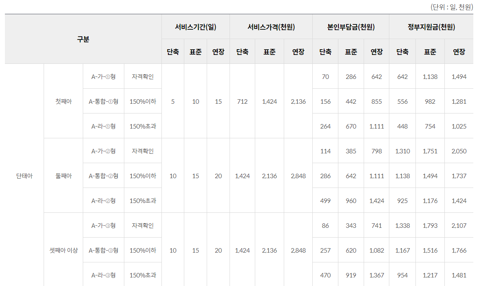Click the 'A-통합-③형' type cell
This screenshot has width=477, height=286.
pos(104,250)
